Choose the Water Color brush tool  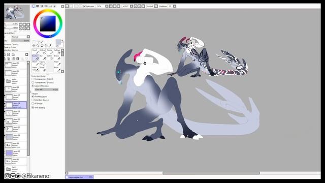[35, 69]
